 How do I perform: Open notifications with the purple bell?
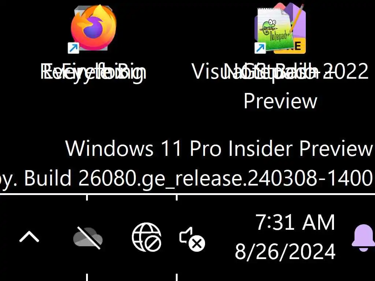(x=364, y=238)
